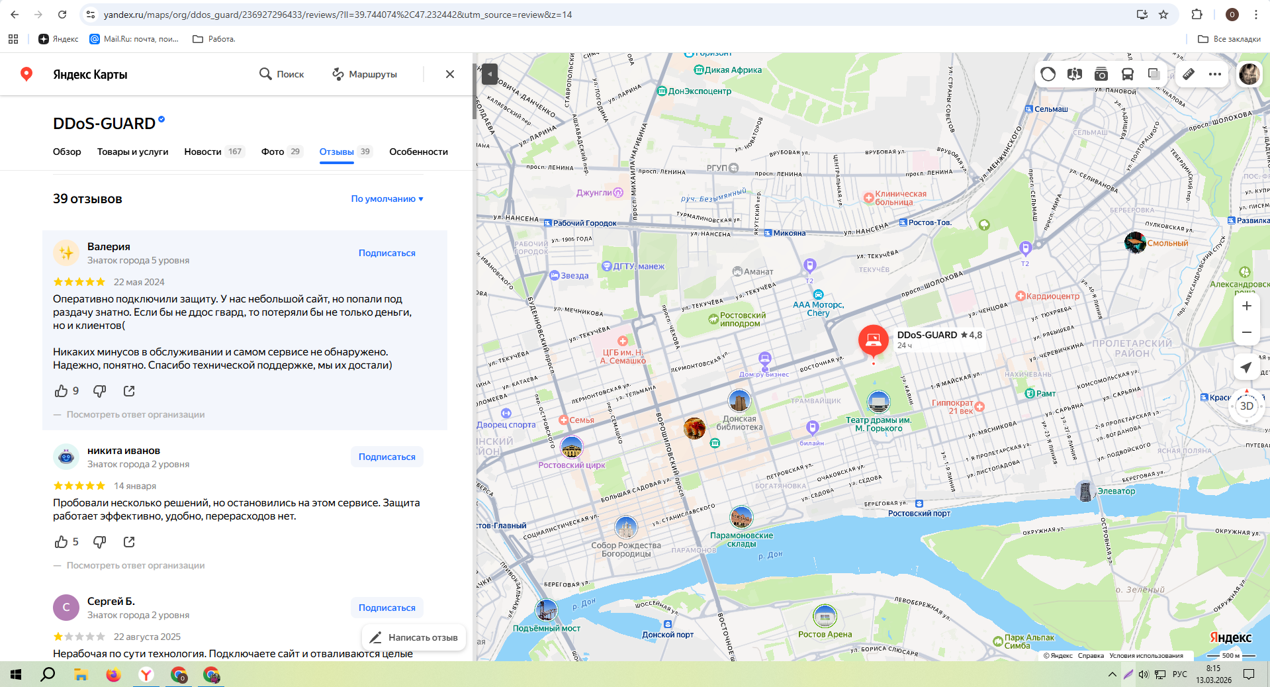Like the review by никита иванов
The image size is (1270, 687).
coord(62,542)
